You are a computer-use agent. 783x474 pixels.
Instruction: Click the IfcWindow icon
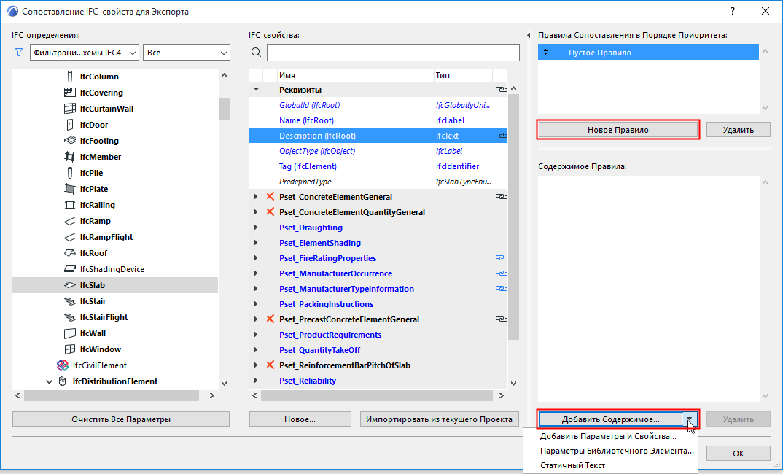tap(70, 349)
